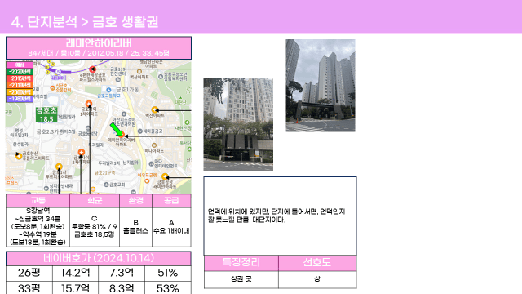
Task: Click the yellow 백산아파트 map marker
Action: (x=154, y=109)
